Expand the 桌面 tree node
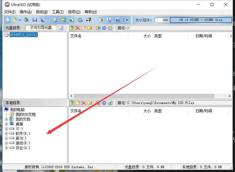 coord(7,124)
